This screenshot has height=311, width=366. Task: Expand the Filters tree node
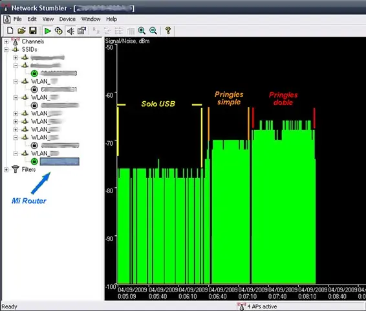(x=6, y=170)
